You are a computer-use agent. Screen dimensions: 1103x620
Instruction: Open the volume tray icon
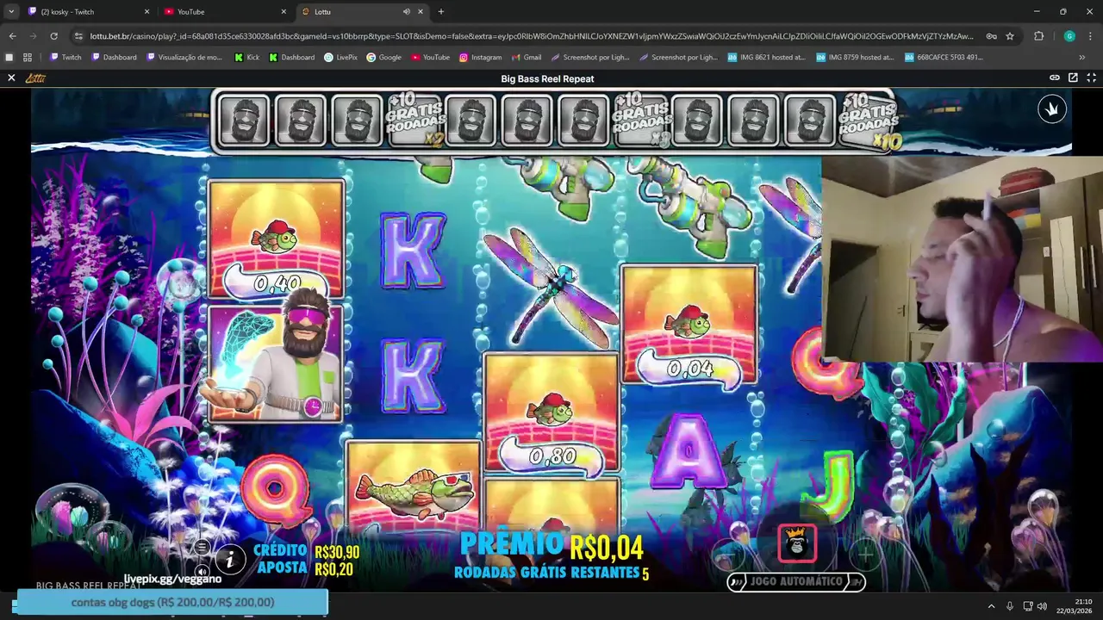pos(1042,606)
